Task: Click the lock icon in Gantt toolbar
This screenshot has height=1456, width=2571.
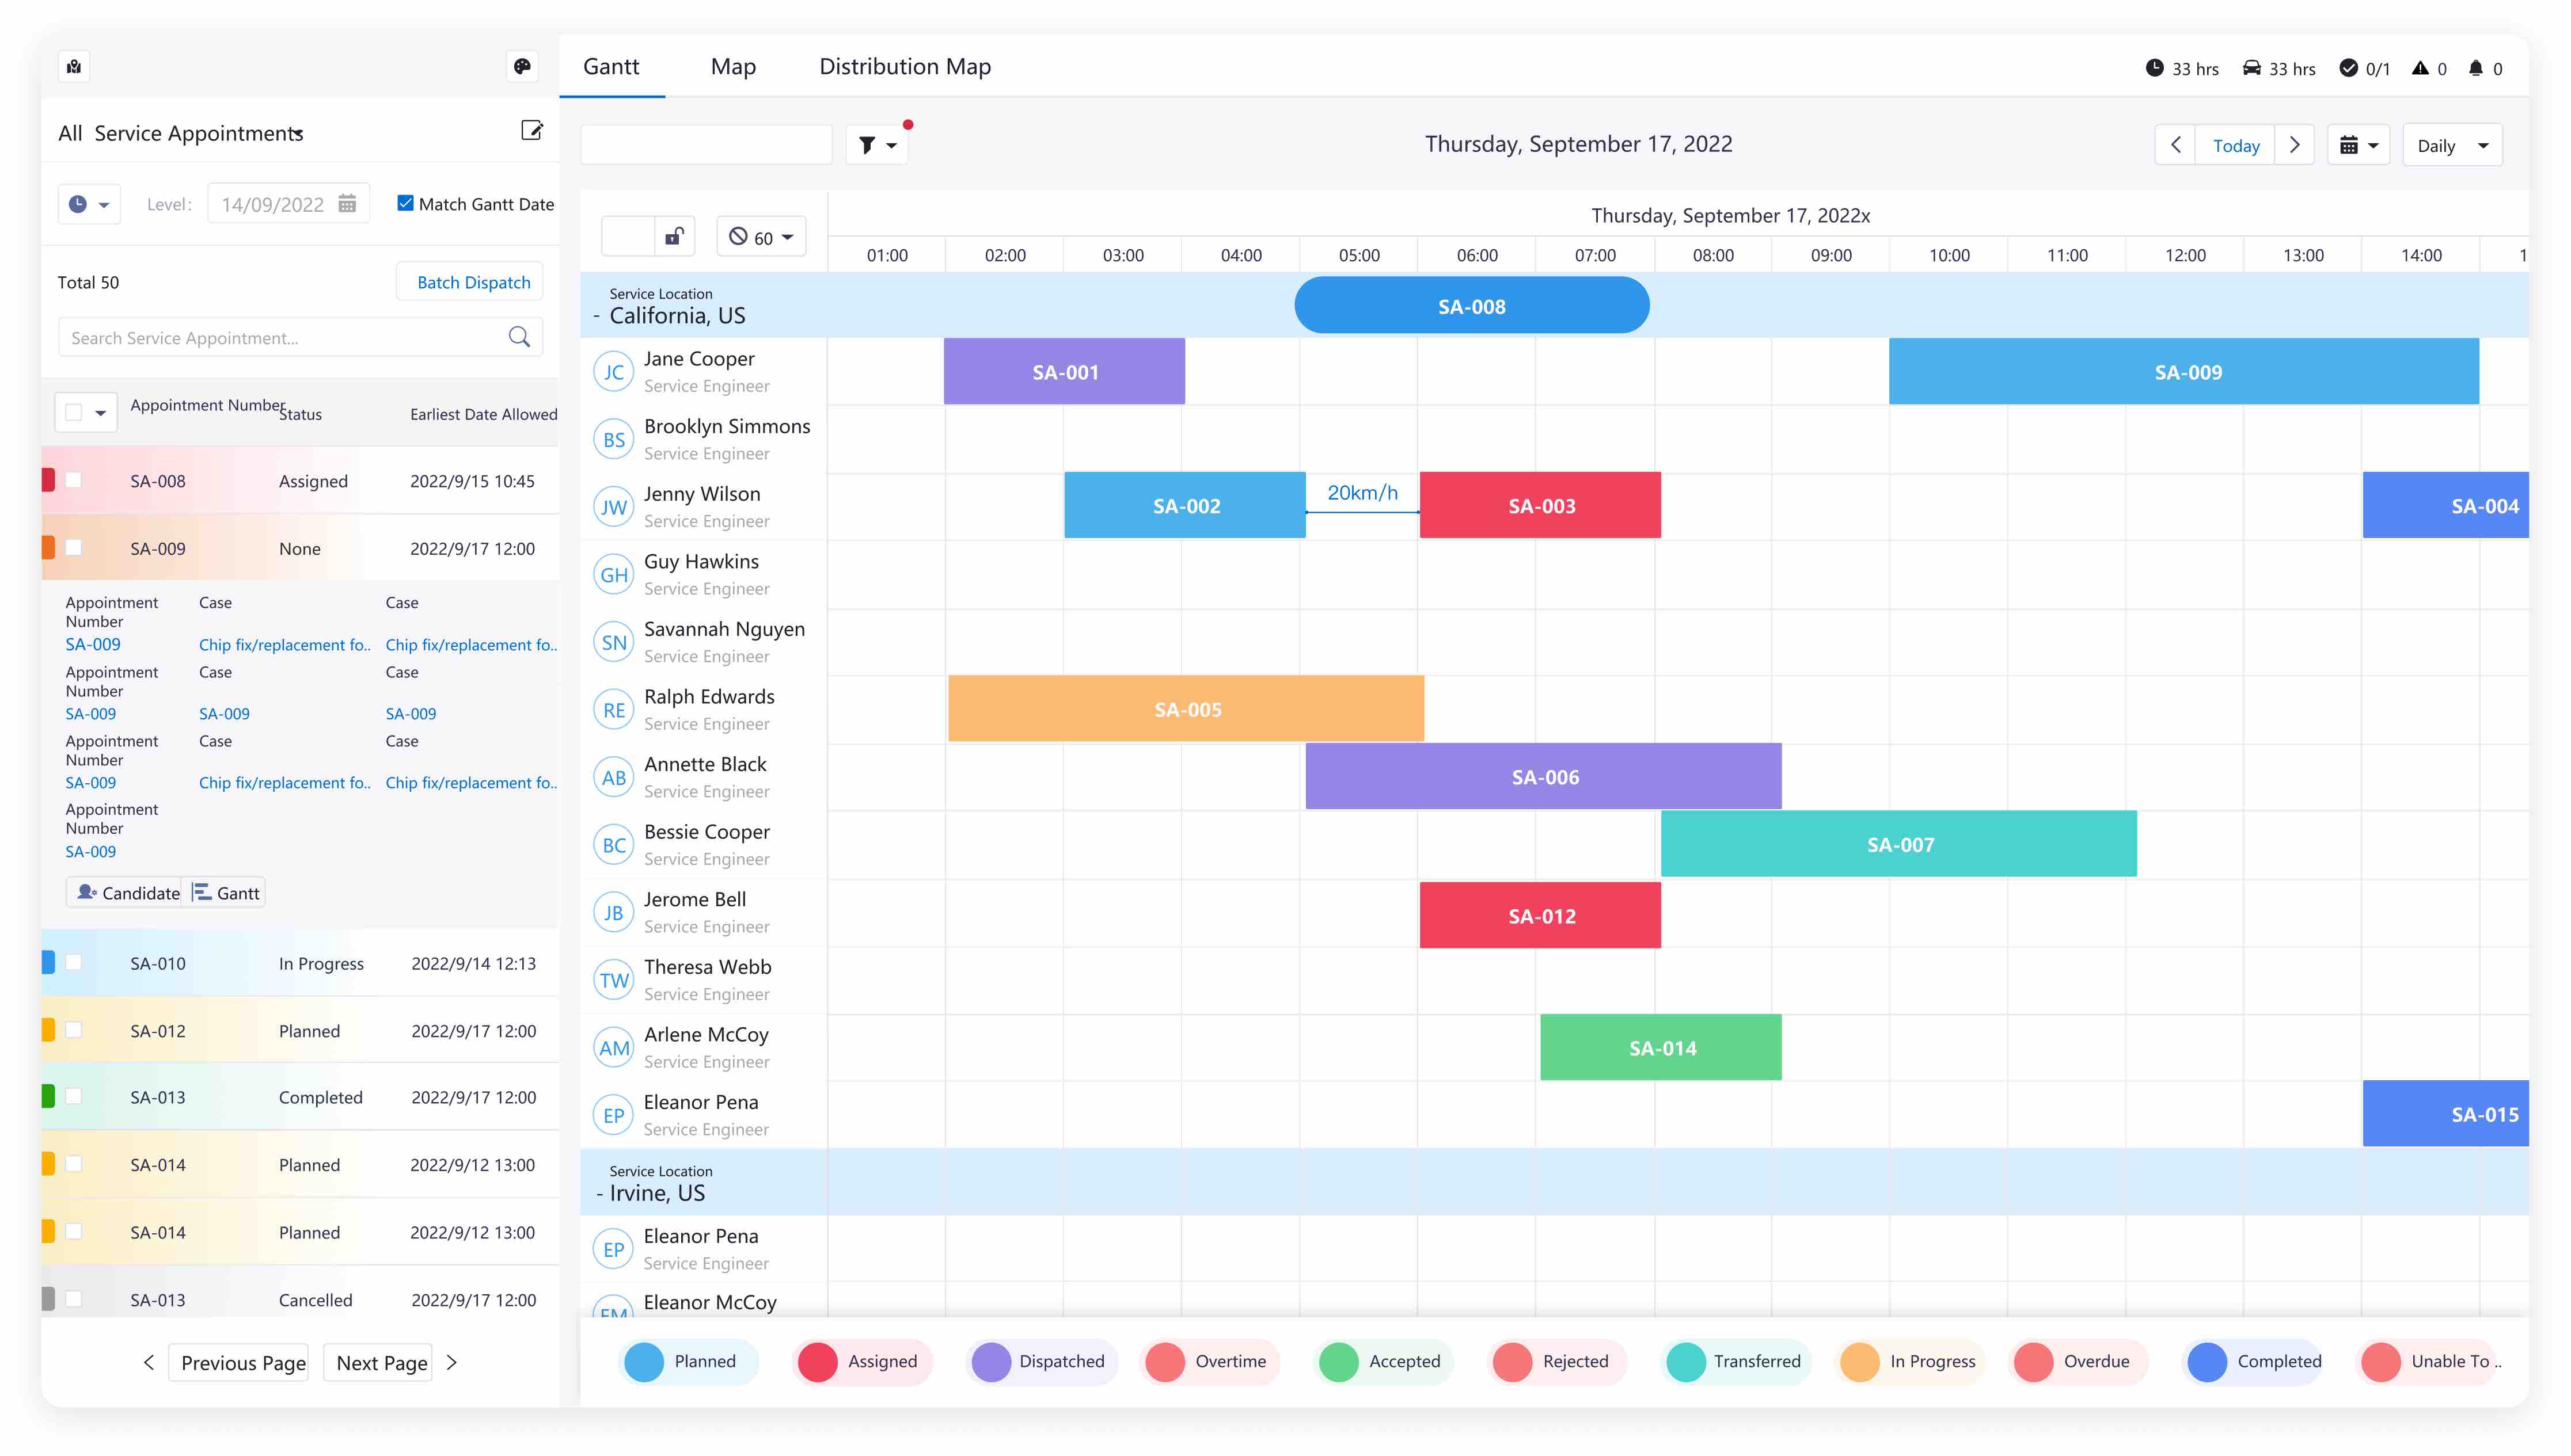Action: pos(674,237)
